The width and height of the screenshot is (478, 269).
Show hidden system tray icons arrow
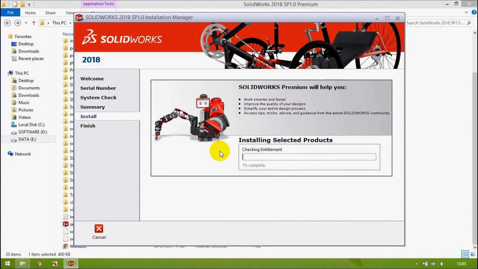(417, 264)
